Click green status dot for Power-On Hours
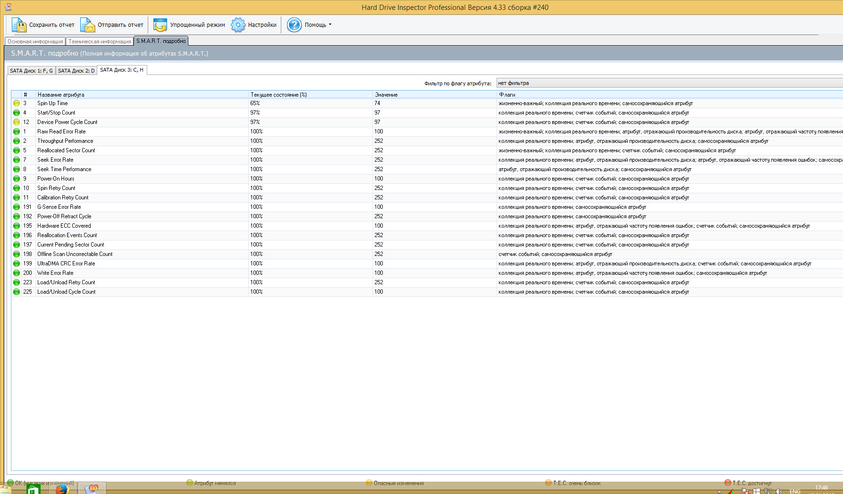The height and width of the screenshot is (494, 843). coord(17,179)
